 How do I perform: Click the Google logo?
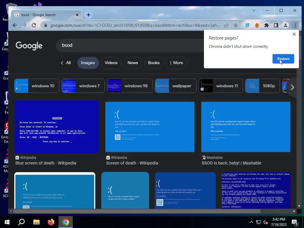29,46
